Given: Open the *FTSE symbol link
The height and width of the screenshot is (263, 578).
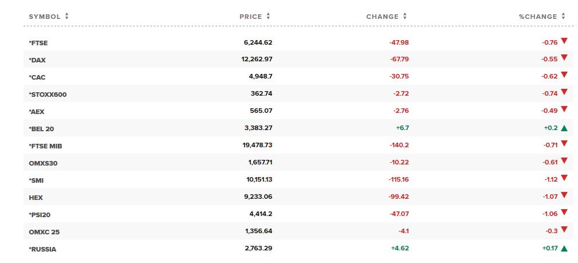Looking at the screenshot, I should point(38,43).
